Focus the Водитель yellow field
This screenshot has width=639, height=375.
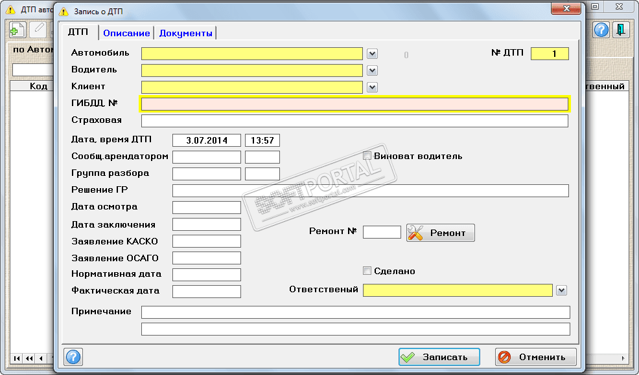252,70
